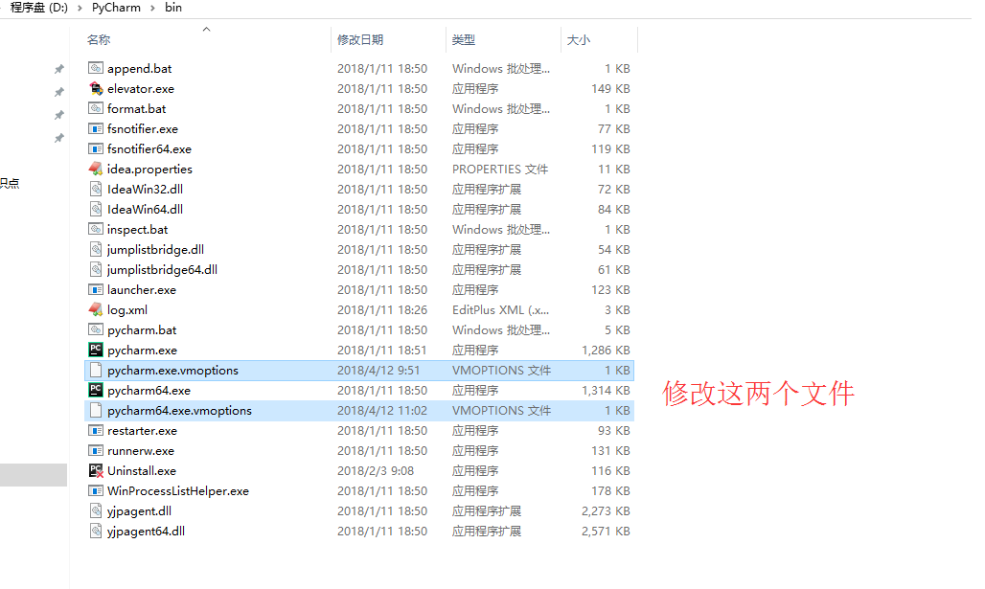The image size is (985, 589).
Task: Expand chevron after PyCharm in address bar
Action: [x=152, y=9]
